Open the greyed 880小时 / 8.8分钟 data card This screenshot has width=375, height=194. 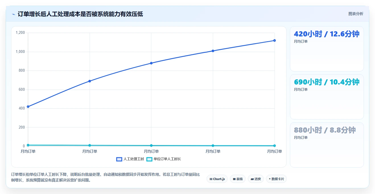point(327,145)
